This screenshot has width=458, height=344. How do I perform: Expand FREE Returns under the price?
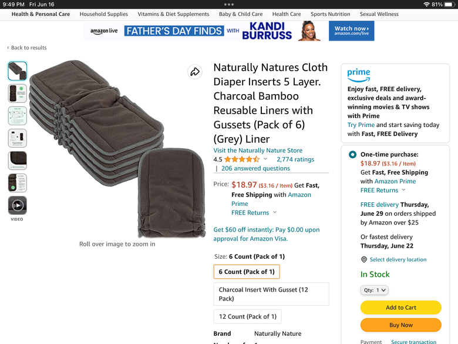(254, 213)
